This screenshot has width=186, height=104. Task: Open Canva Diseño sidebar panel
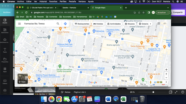point(5,21)
